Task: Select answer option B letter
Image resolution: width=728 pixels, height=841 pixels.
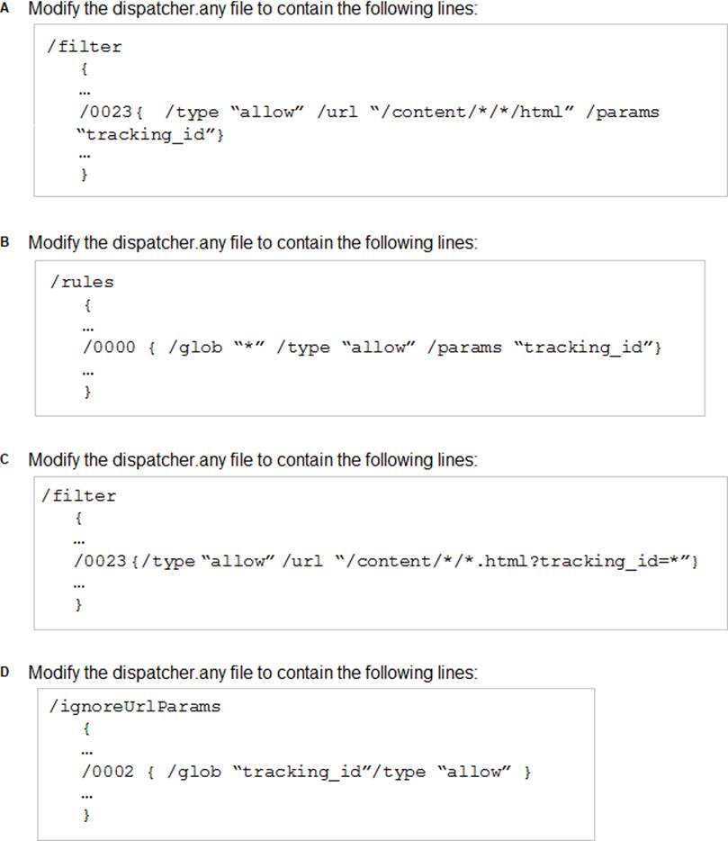Action: click(x=4, y=242)
